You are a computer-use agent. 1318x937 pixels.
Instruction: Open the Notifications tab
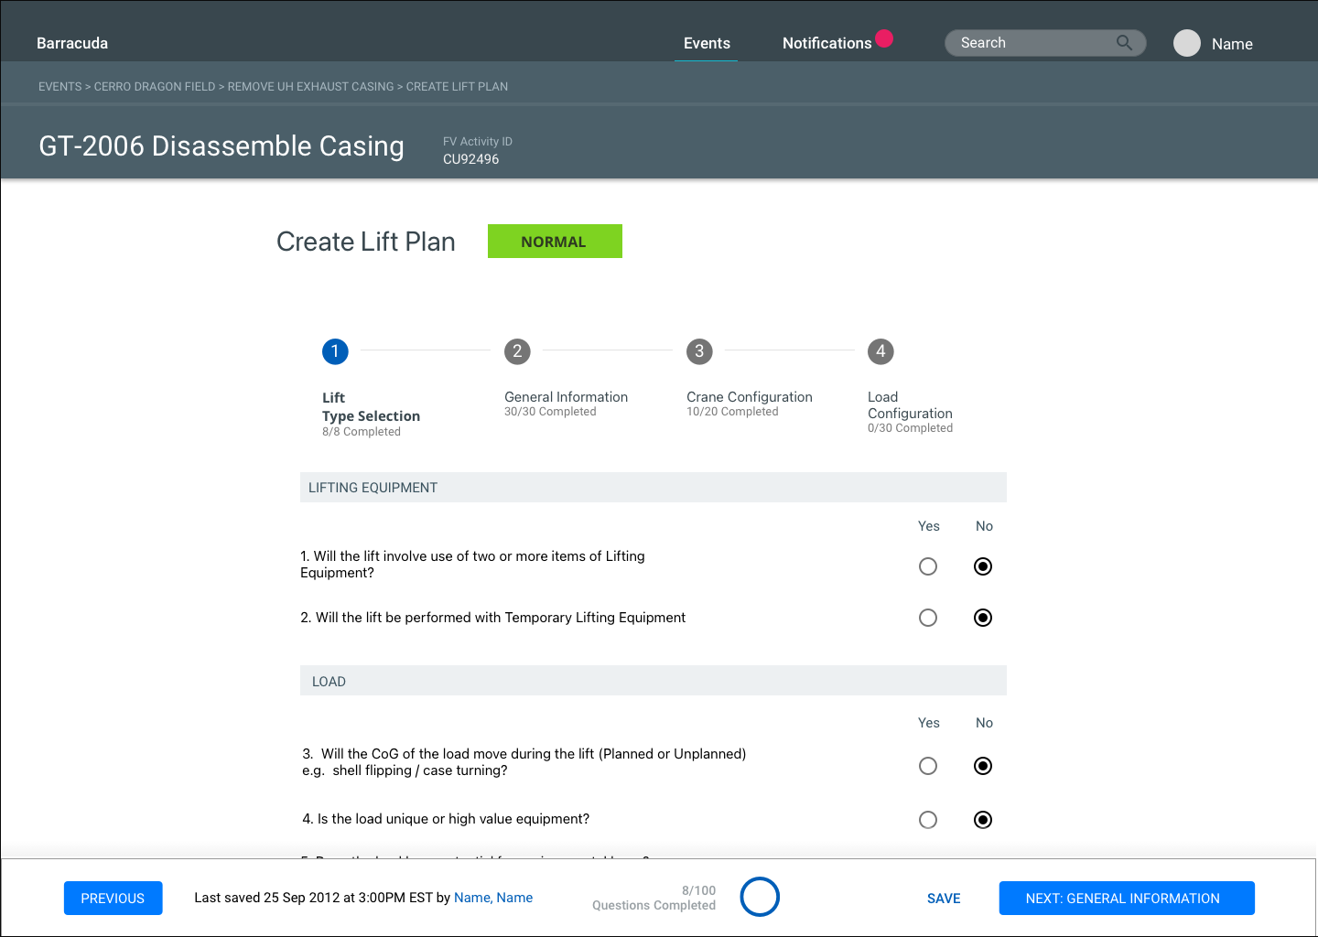coord(826,43)
